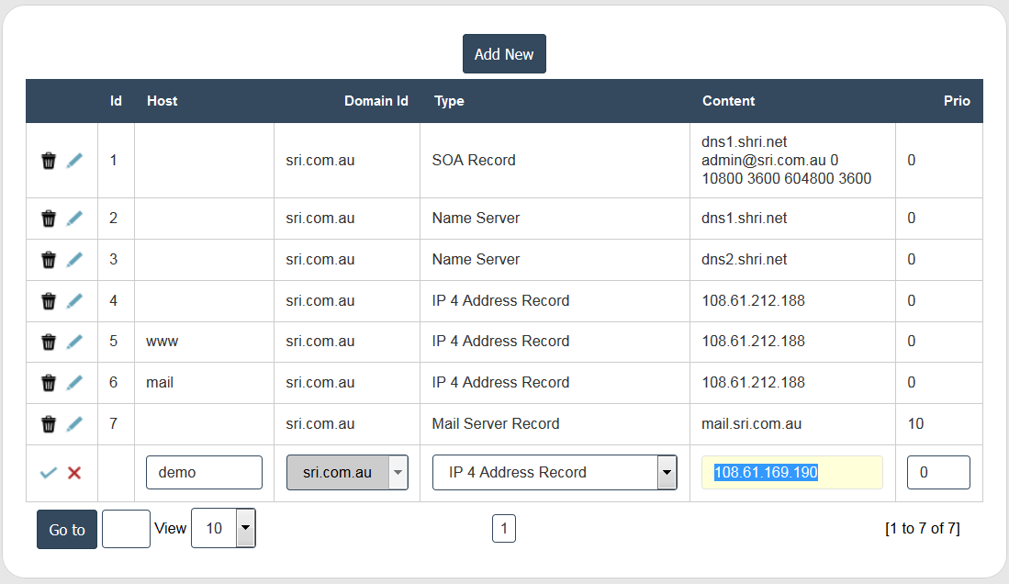Delete the www host record
The height and width of the screenshot is (584, 1009).
coord(49,342)
